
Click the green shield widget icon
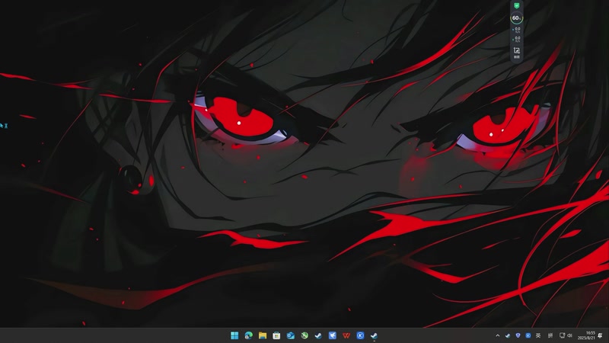(x=517, y=5)
